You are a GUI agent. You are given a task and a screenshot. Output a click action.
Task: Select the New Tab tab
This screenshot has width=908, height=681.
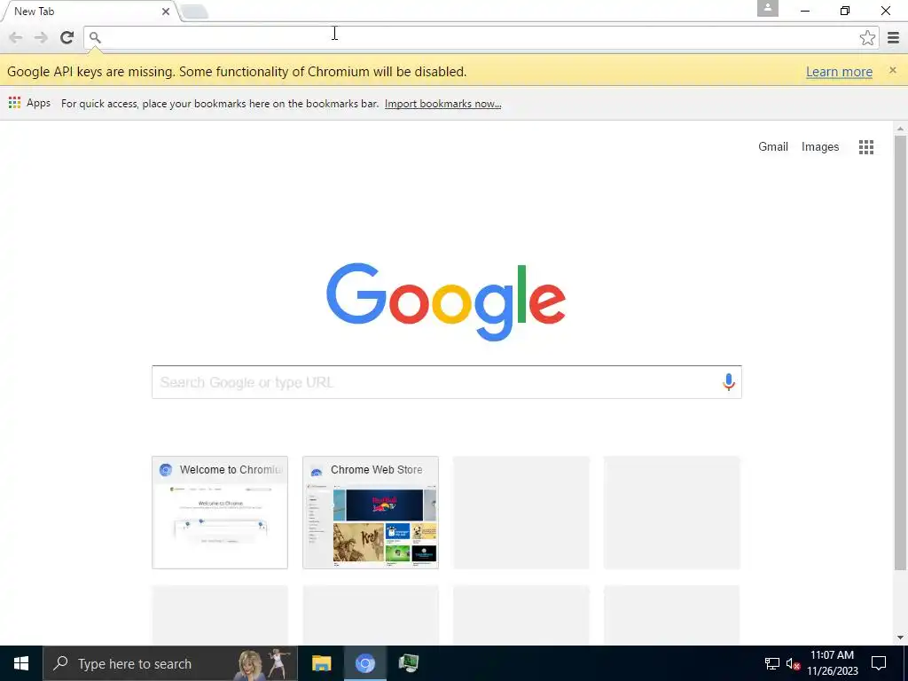[x=90, y=12]
